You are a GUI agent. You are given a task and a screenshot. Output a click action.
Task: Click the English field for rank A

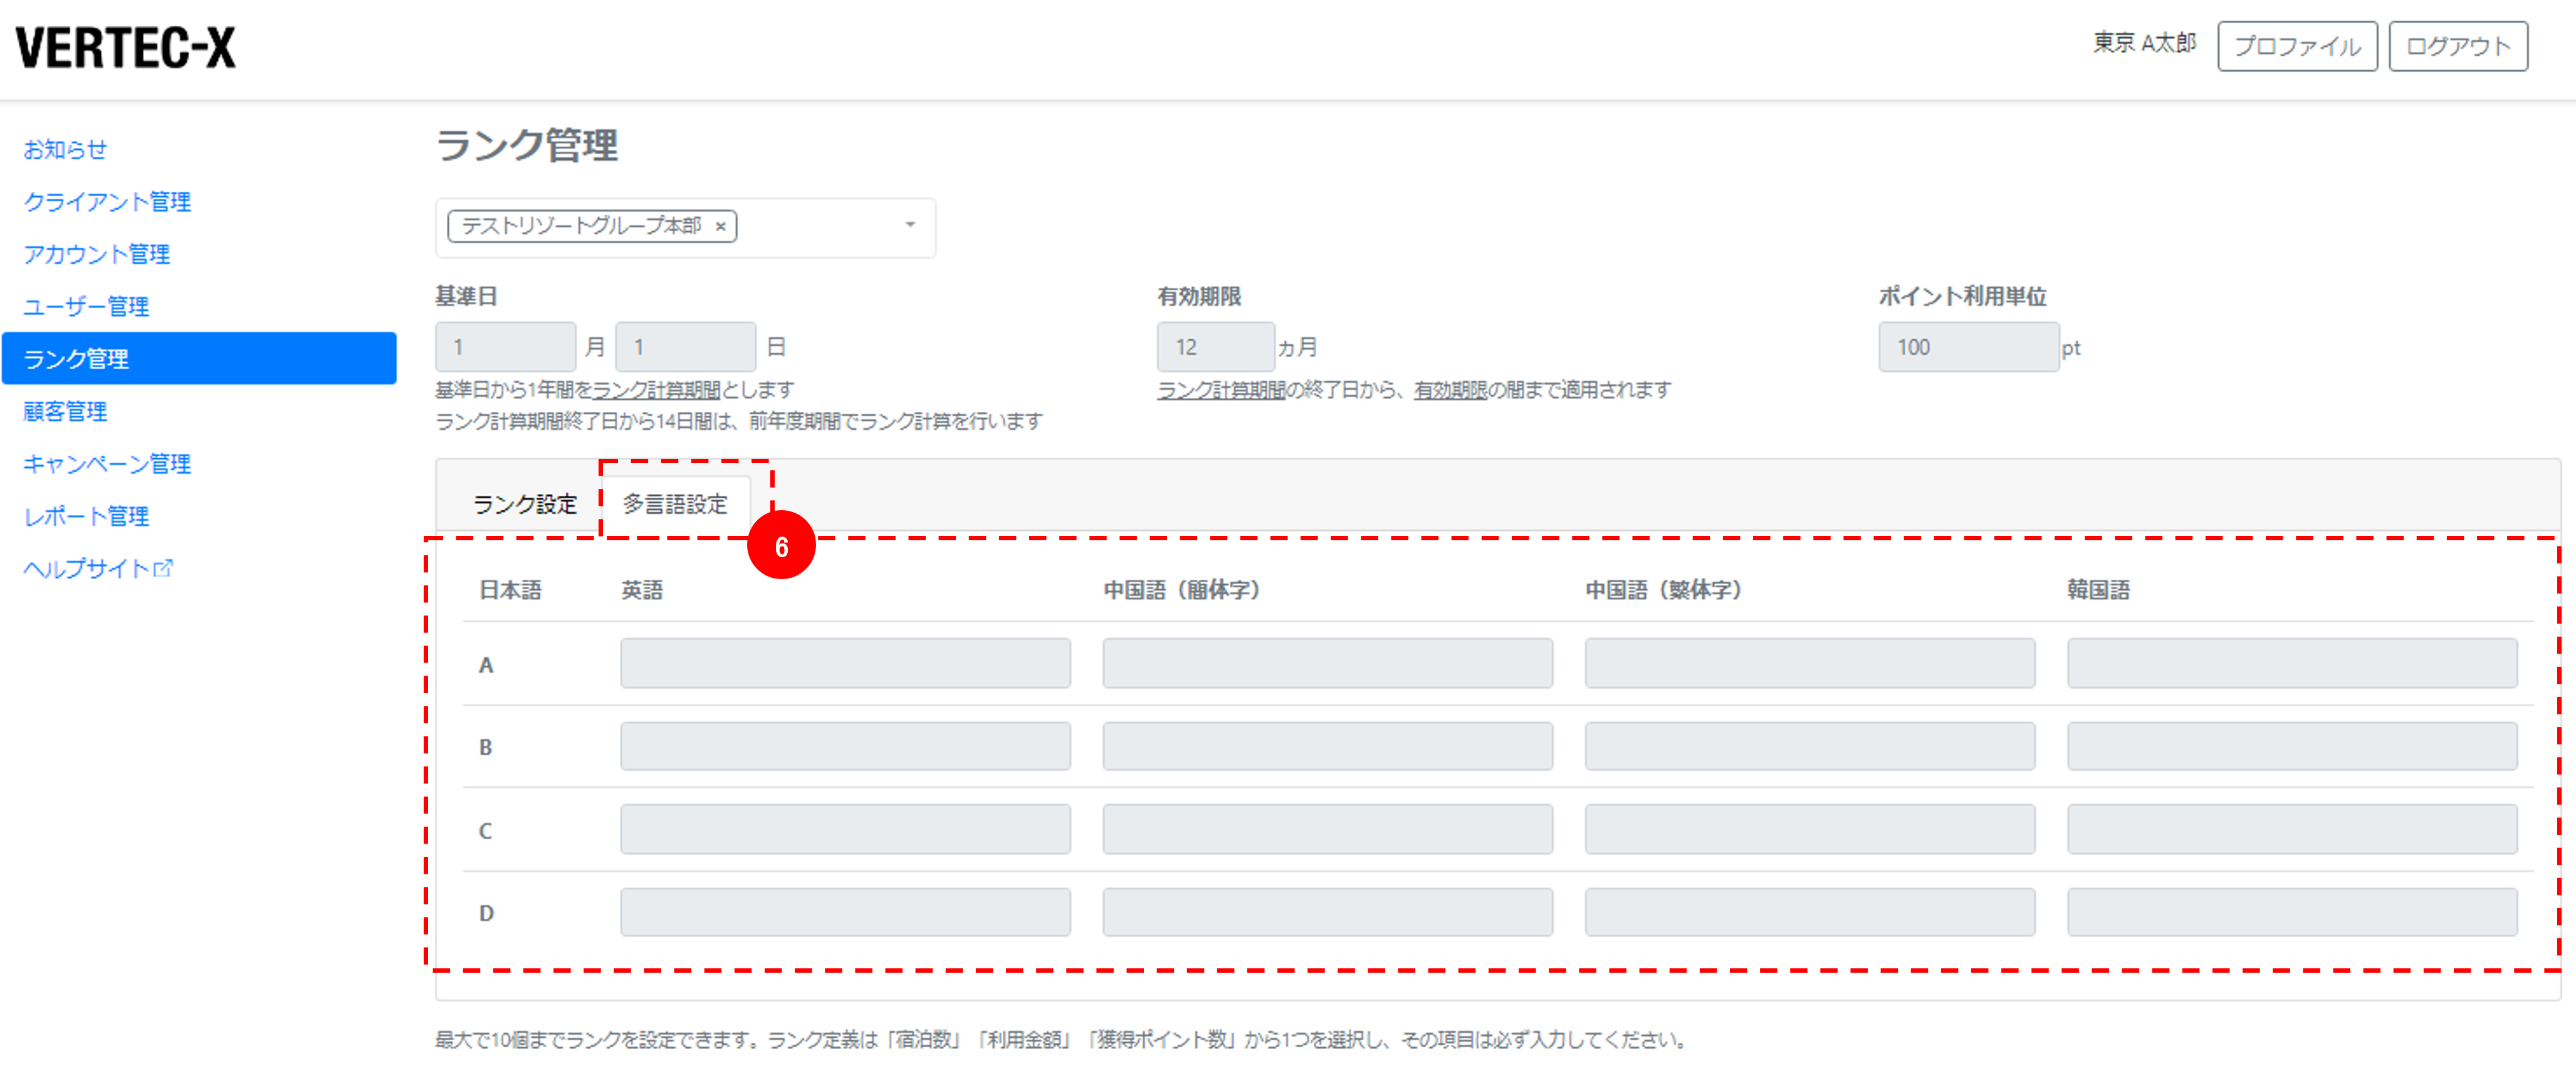845,663
